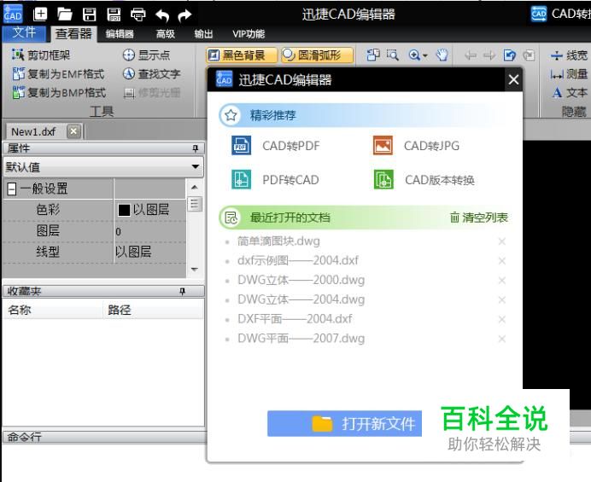This screenshot has height=482, width=591.
Task: Switch to the 查看器 tab
Action: click(73, 34)
